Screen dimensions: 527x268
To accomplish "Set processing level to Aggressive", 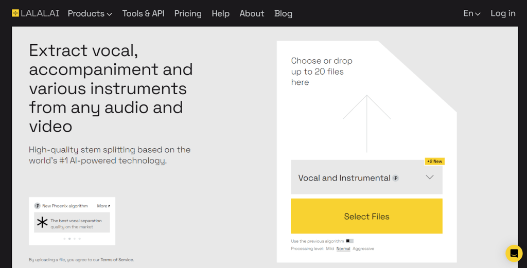I will pyautogui.click(x=363, y=248).
